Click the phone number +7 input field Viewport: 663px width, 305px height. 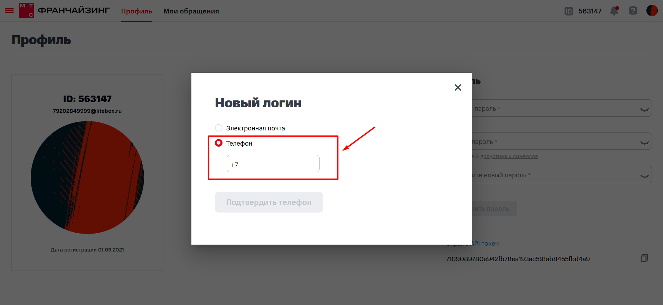coord(273,164)
